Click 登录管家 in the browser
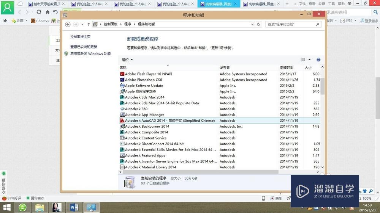The height and width of the screenshot is (213, 380). click(x=369, y=21)
